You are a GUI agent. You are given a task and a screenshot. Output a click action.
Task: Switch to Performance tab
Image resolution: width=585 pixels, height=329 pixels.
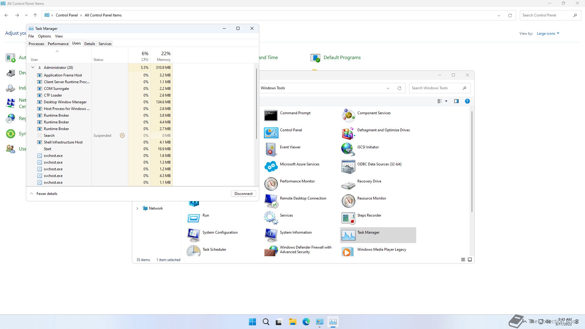(x=58, y=44)
